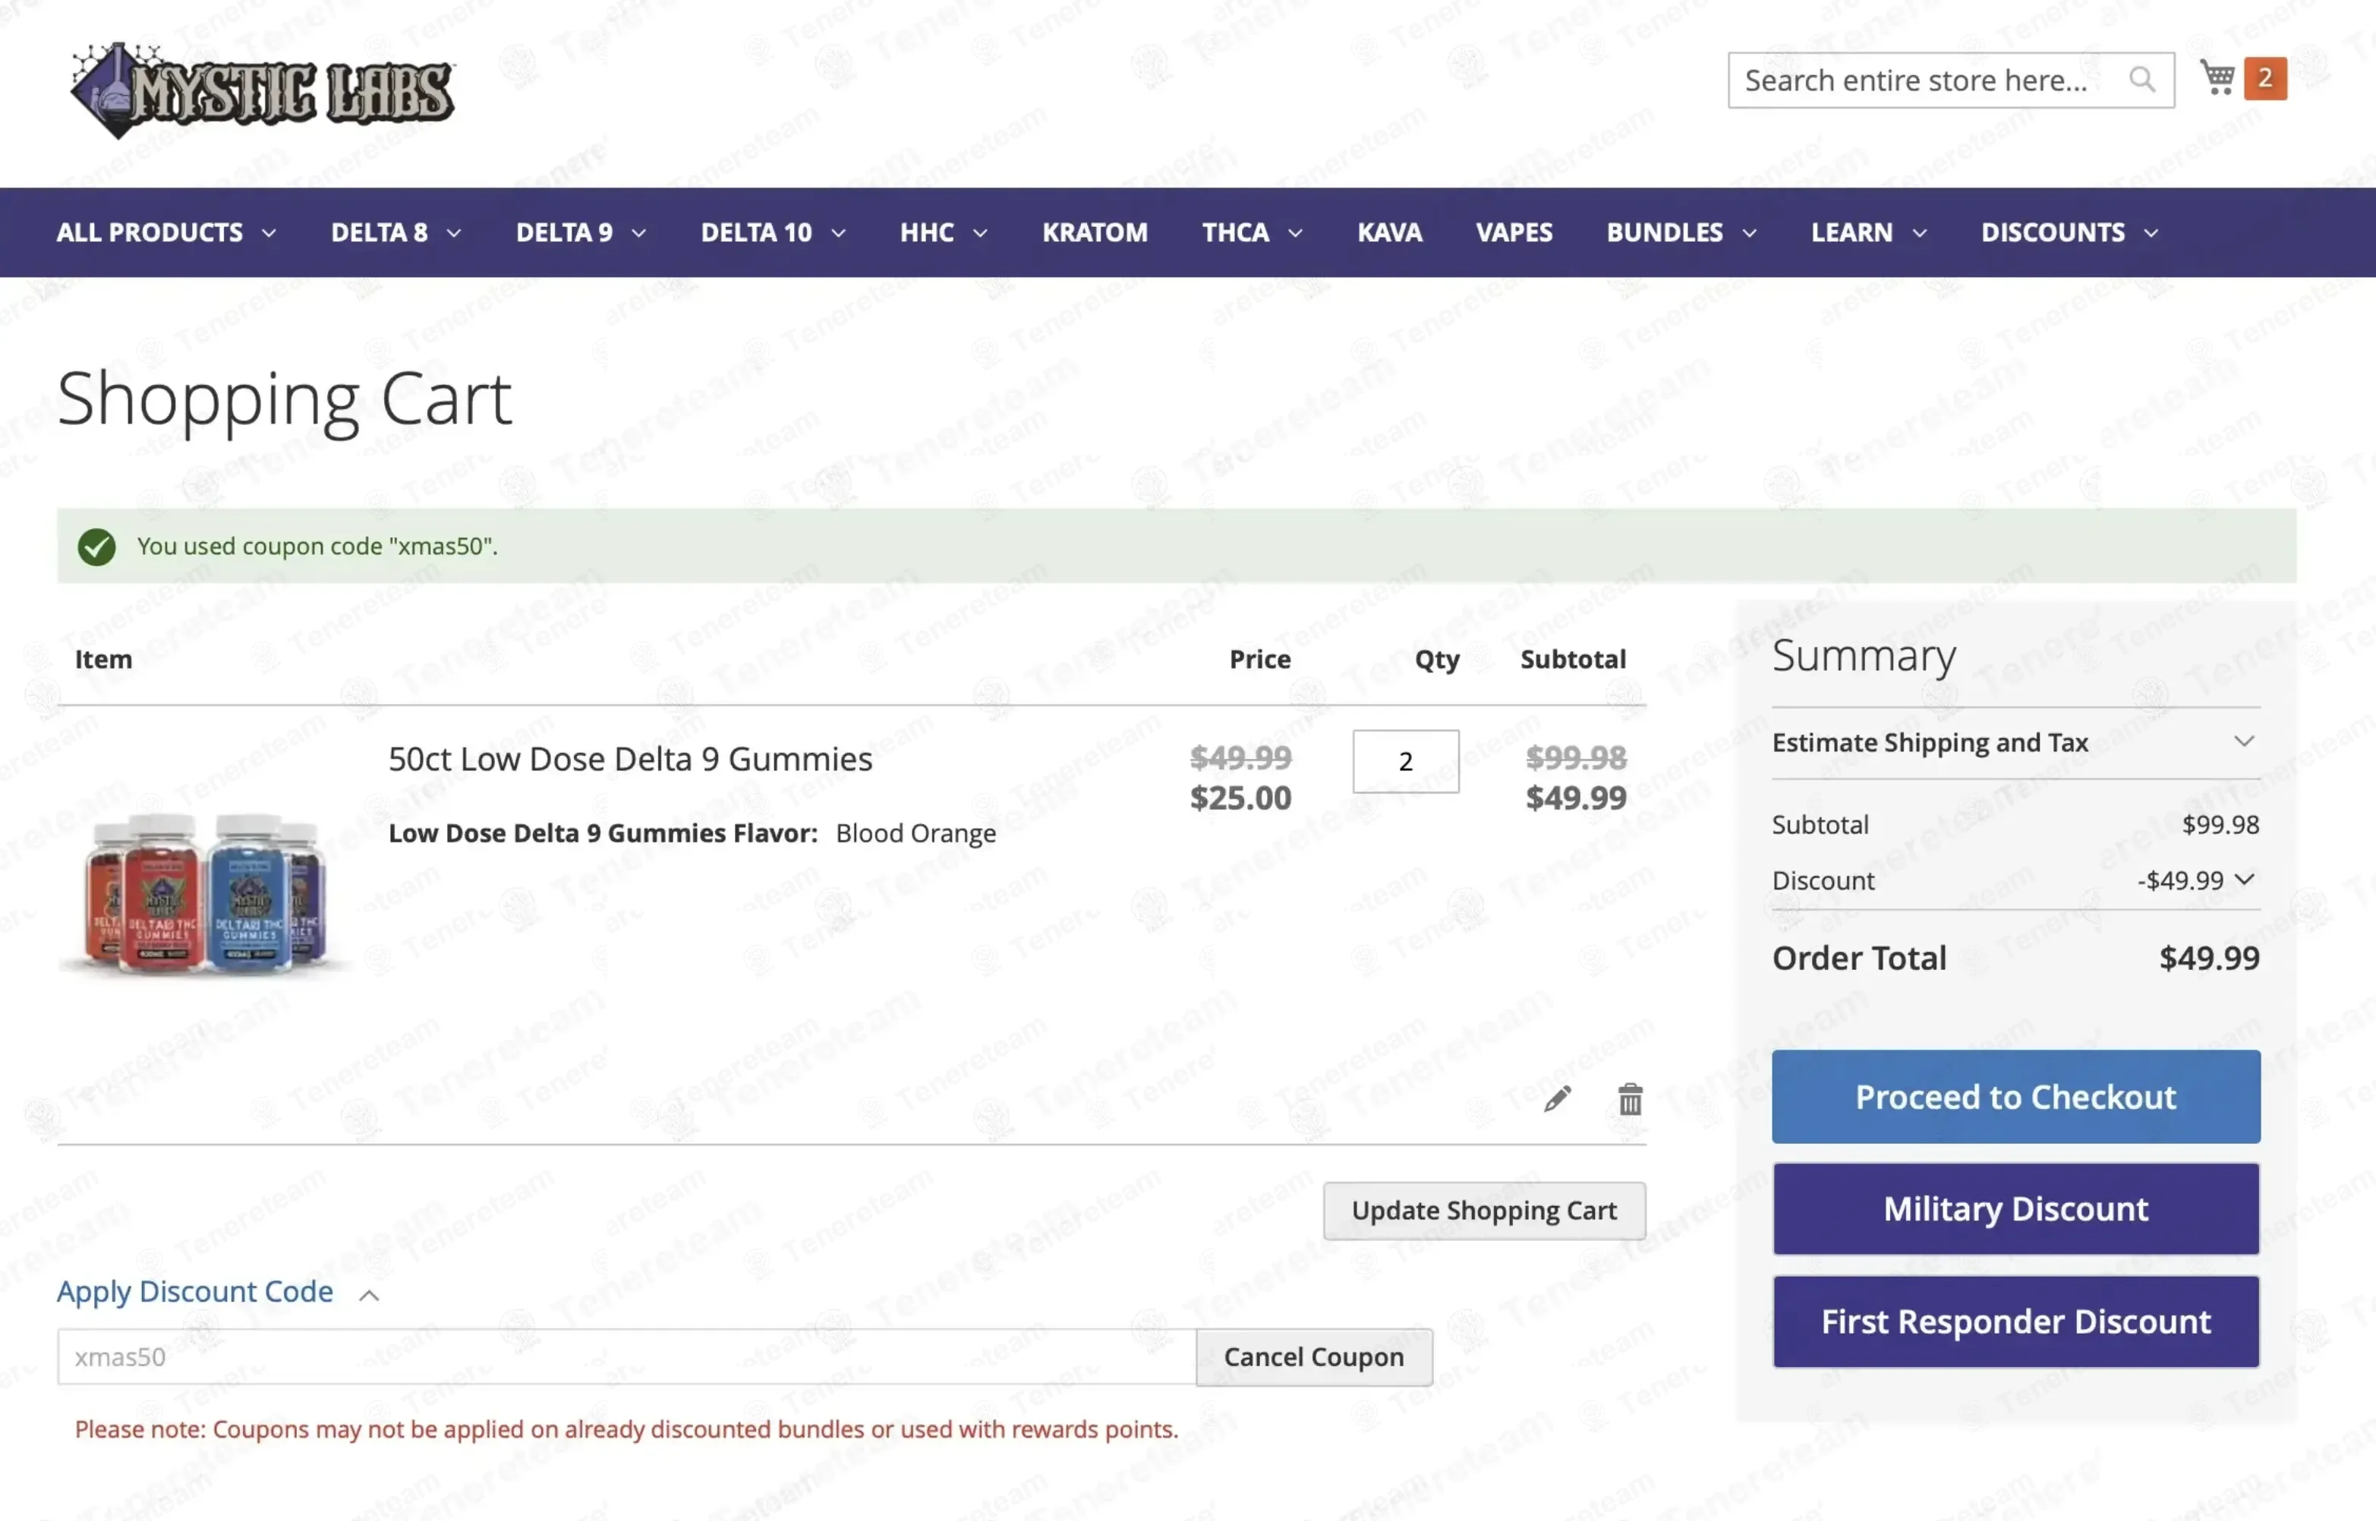This screenshot has height=1521, width=2376.
Task: Click the First Responder Discount button
Action: [x=2015, y=1321]
